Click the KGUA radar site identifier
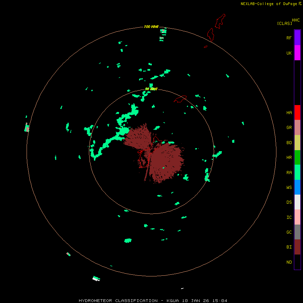303x303 pixels. (173, 301)
